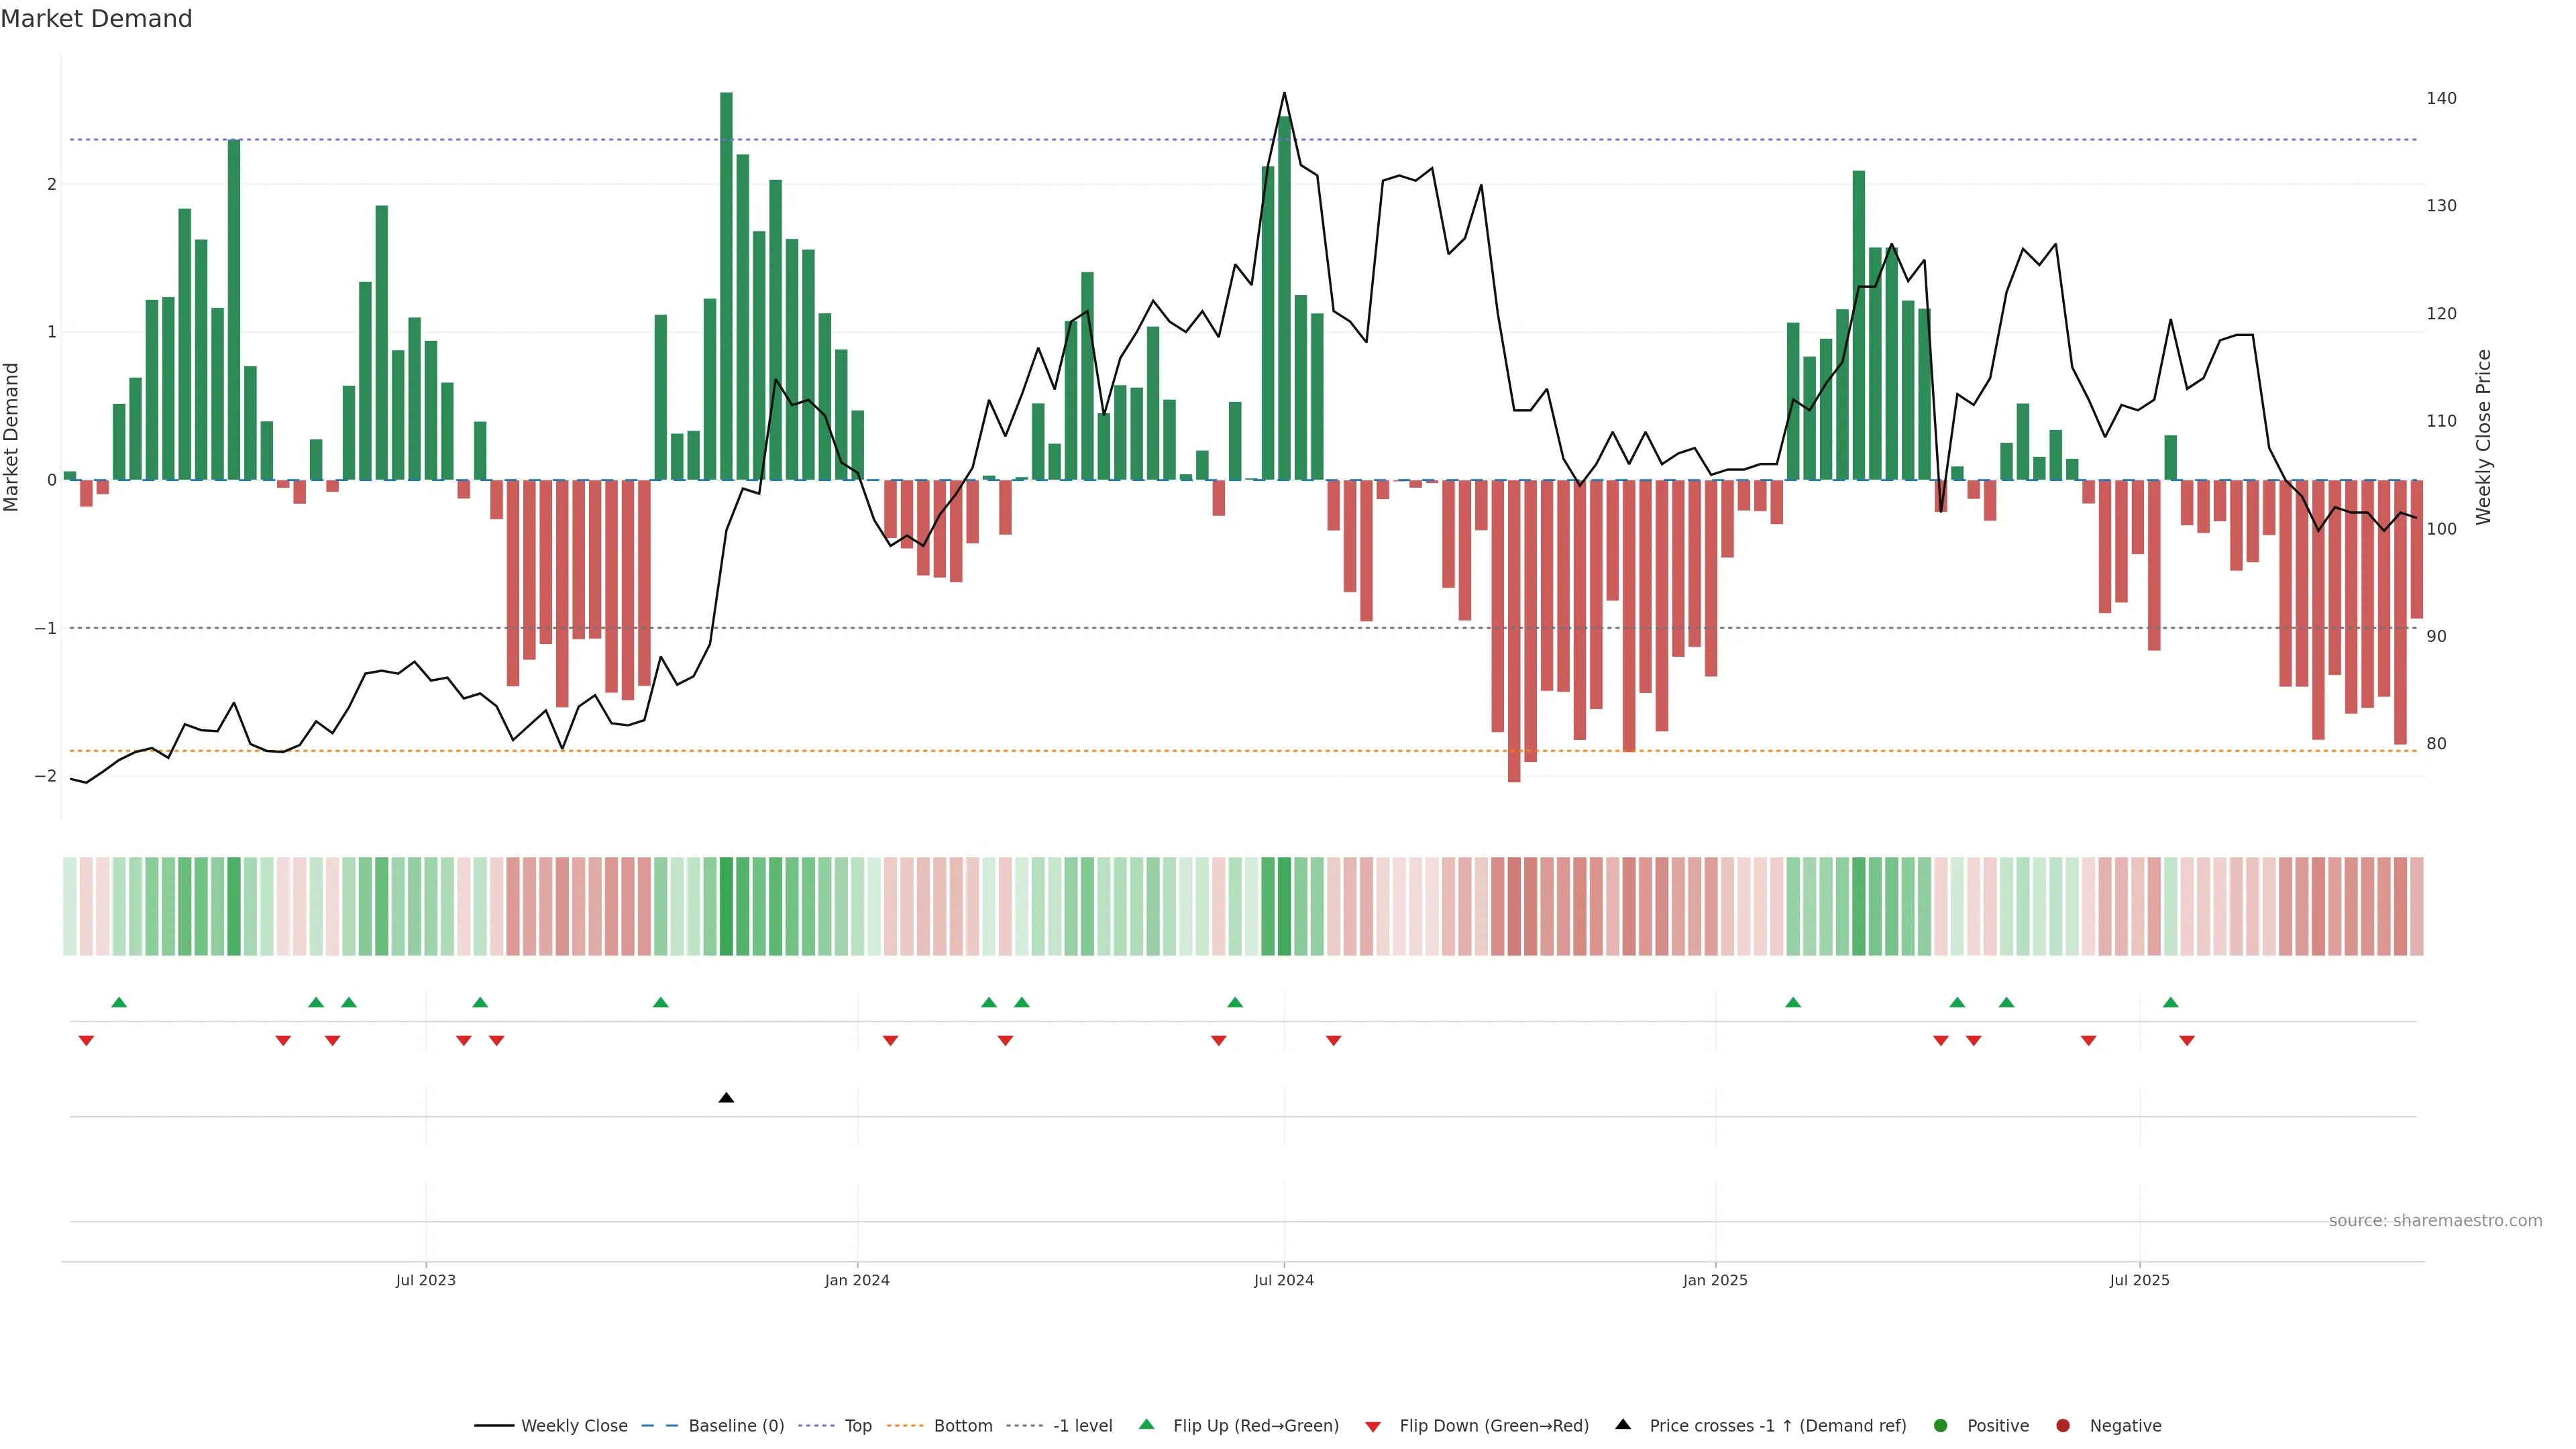This screenshot has width=2576, height=1449.
Task: Click the rightmost green flip-up triangle marker
Action: (x=2170, y=1002)
